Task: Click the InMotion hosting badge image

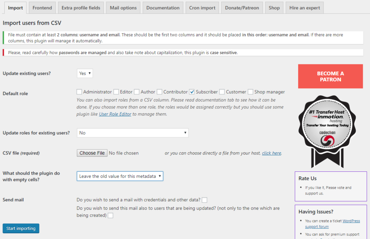Action: coord(327,132)
